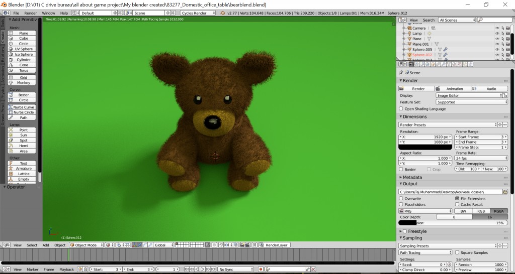Enable Square Samples checkbox
Image resolution: width=515 pixels, height=274 pixels.
pos(457,252)
